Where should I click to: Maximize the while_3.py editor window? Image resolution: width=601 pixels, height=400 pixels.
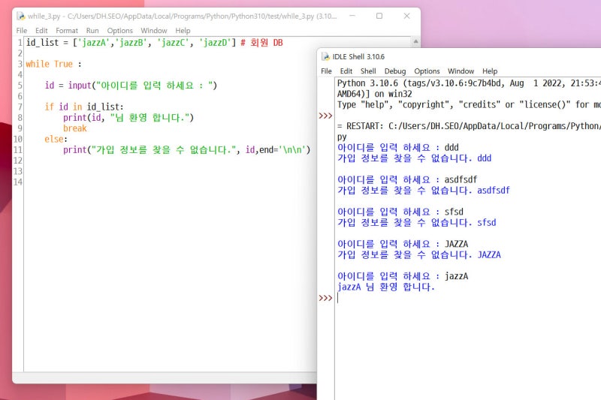(x=379, y=16)
